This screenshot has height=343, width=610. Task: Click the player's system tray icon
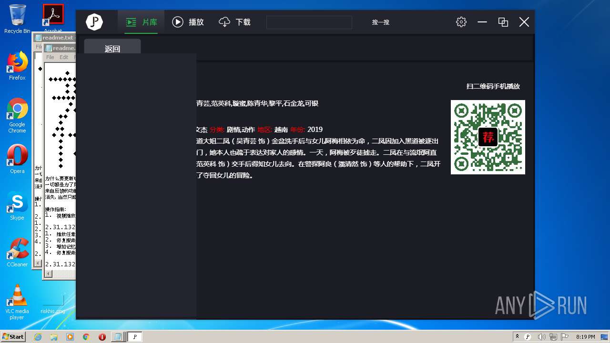(528, 337)
